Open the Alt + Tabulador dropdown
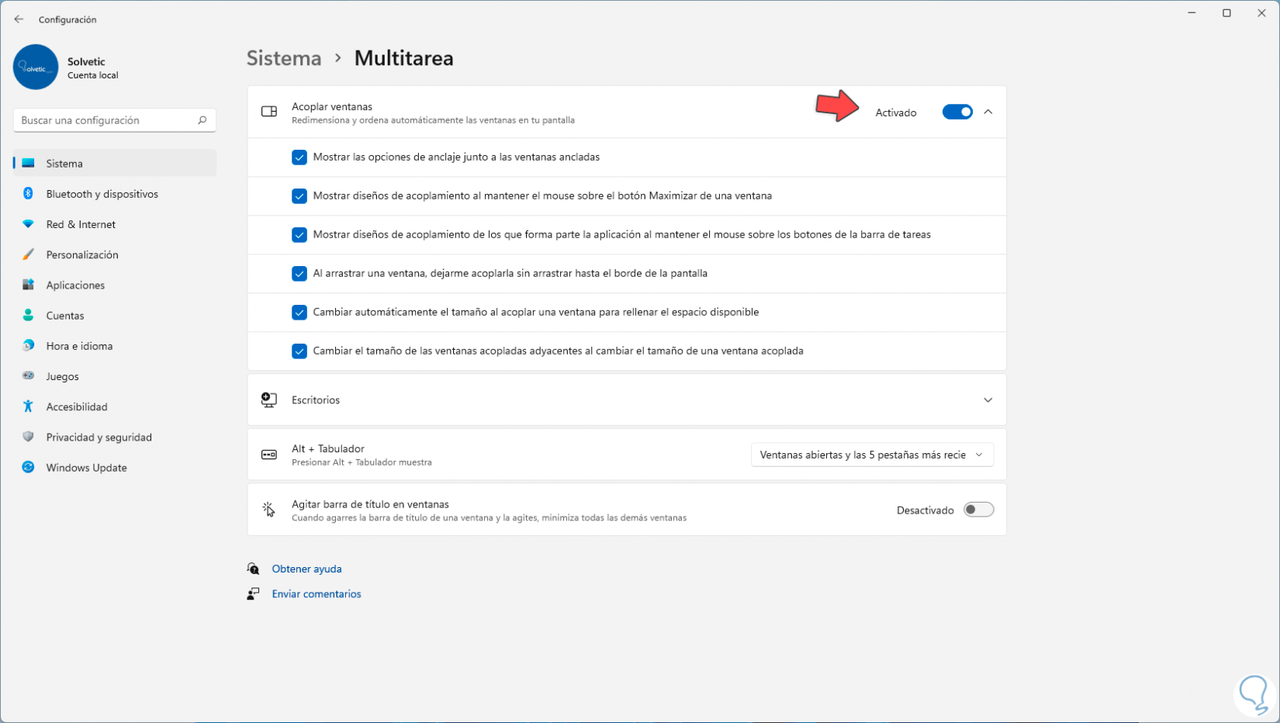 pos(872,455)
